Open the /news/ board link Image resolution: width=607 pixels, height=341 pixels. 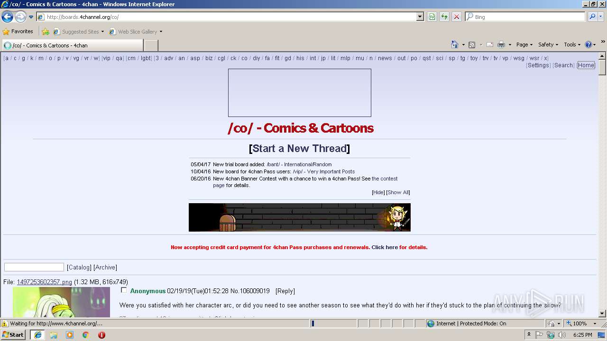point(385,58)
